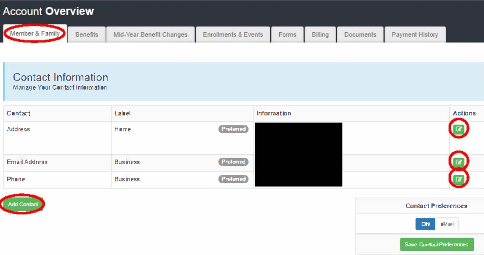
Task: Click the Contact Information heading
Action: pos(60,78)
